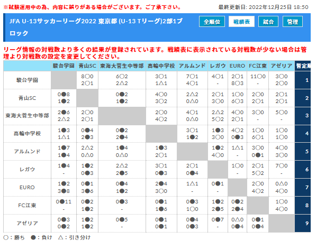The height and width of the screenshot is (241, 316).
Task: Click the 青山SC column header
Action: click(x=87, y=66)
